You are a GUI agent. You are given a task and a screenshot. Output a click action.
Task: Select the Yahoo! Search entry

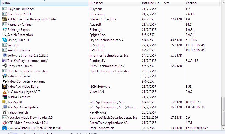18,112
